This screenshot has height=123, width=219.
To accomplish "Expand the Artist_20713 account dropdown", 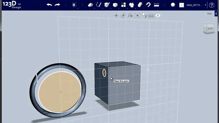I will pos(205,5).
